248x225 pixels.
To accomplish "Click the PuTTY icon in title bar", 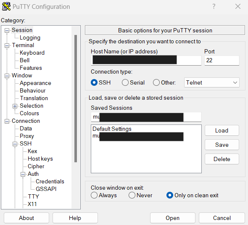I will click(6, 6).
